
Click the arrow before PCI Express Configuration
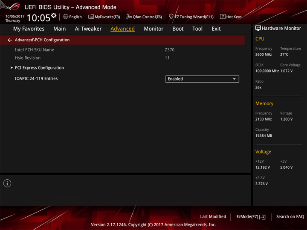pos(12,68)
